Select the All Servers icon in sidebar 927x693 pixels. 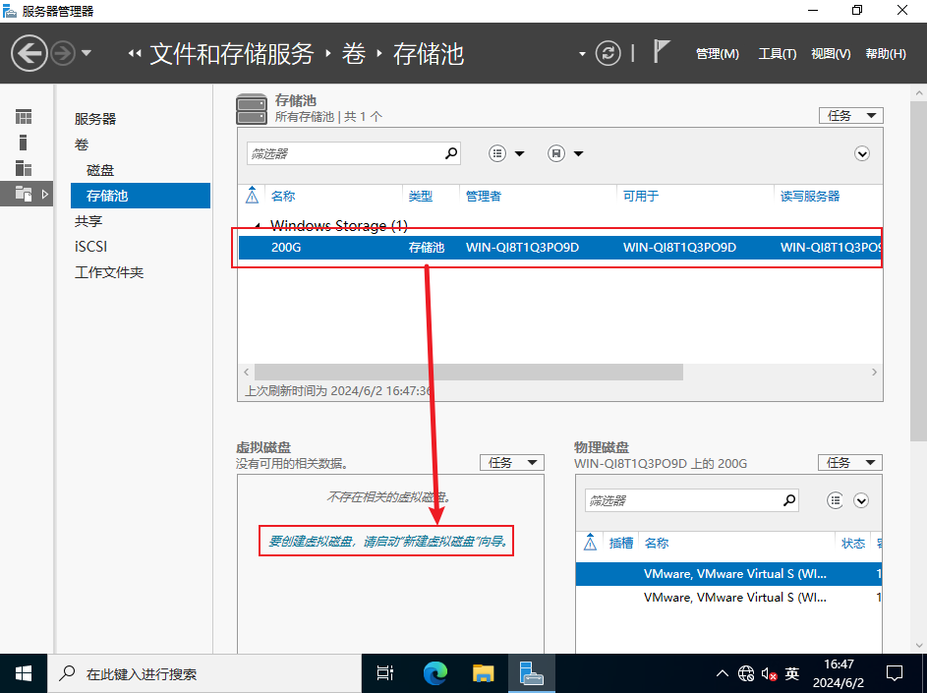click(x=24, y=168)
